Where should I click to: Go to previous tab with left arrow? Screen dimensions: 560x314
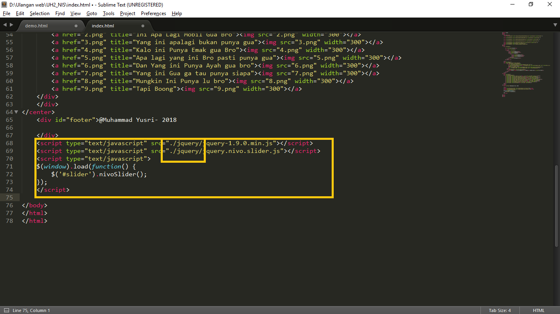5,25
